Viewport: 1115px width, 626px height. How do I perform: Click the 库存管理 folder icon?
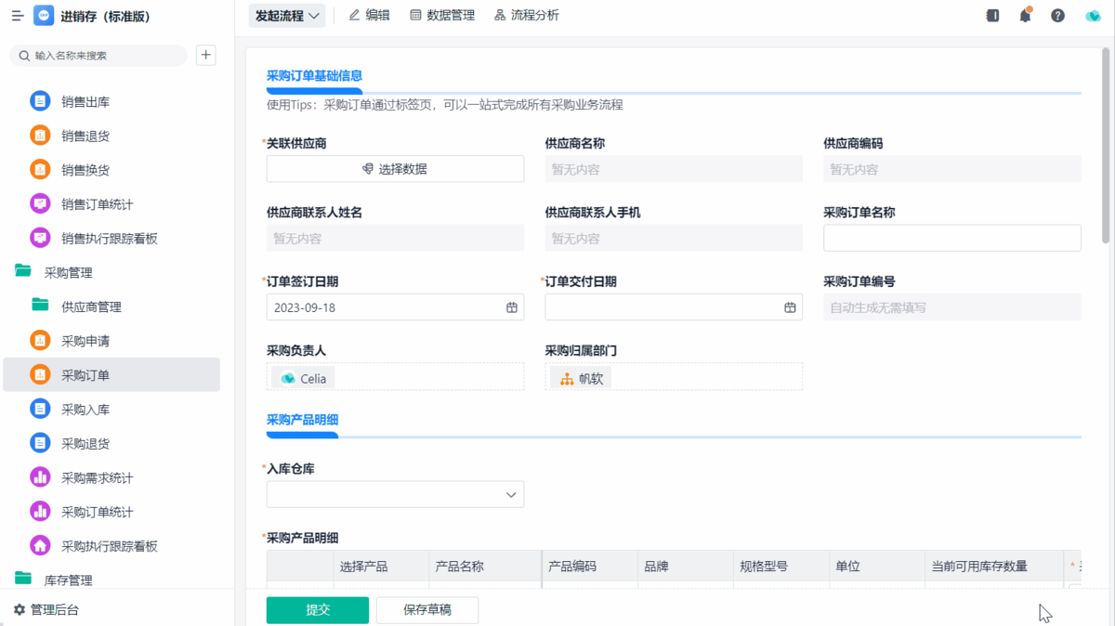[23, 580]
